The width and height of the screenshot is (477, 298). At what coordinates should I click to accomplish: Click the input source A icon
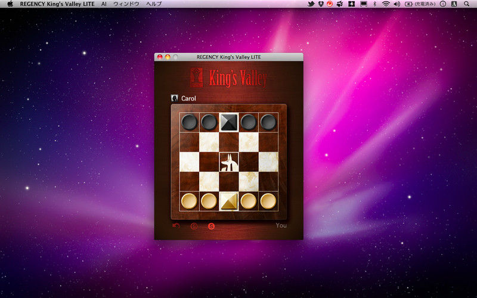click(454, 4)
